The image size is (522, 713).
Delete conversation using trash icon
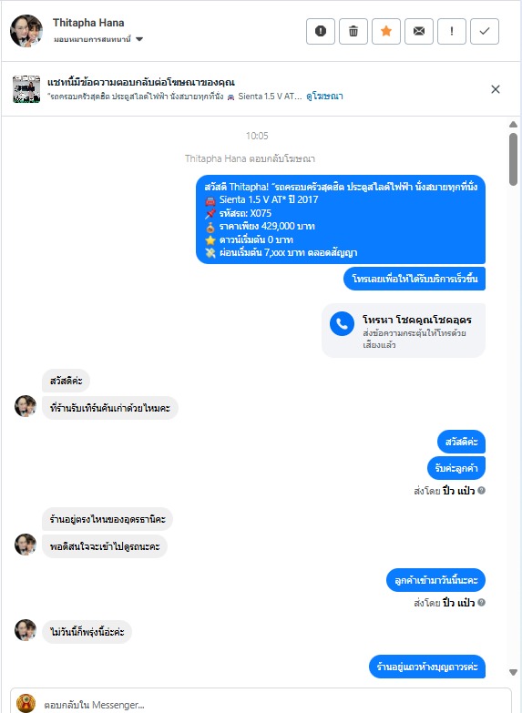(x=353, y=31)
